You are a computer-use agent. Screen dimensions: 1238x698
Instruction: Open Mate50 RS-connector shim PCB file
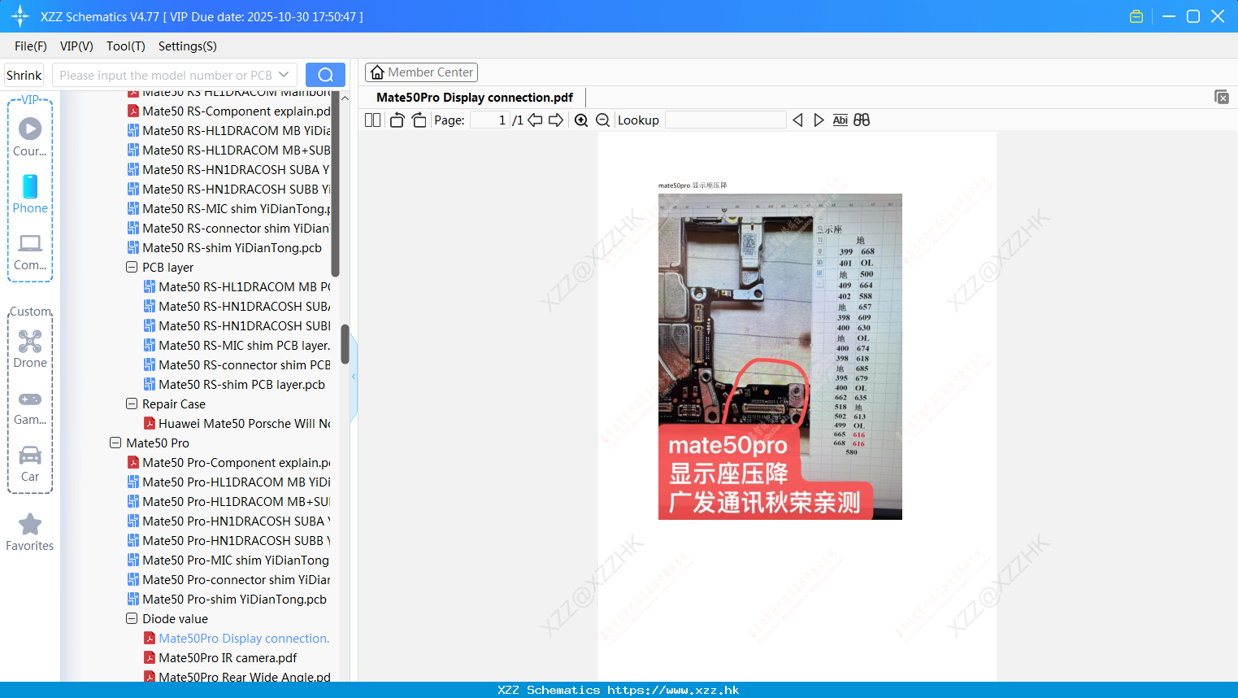[x=237, y=364]
